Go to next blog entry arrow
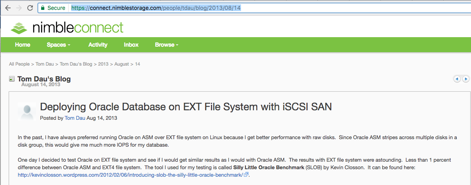The width and height of the screenshot is (471, 185). 466,79
